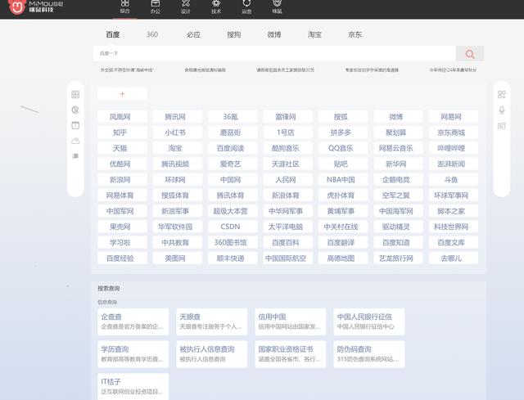Open the IT桔子 card

point(133,387)
